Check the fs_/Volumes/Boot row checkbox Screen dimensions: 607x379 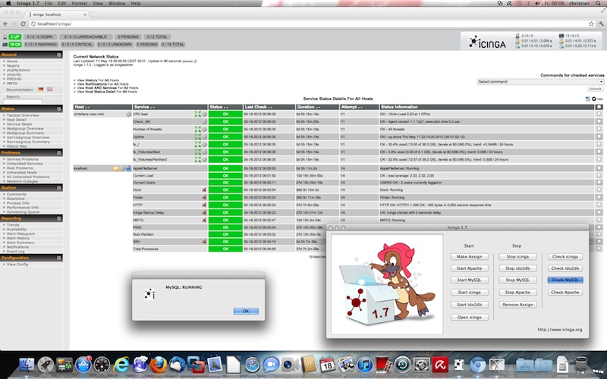(599, 152)
